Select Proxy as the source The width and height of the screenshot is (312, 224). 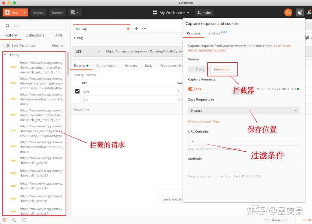click(x=200, y=69)
